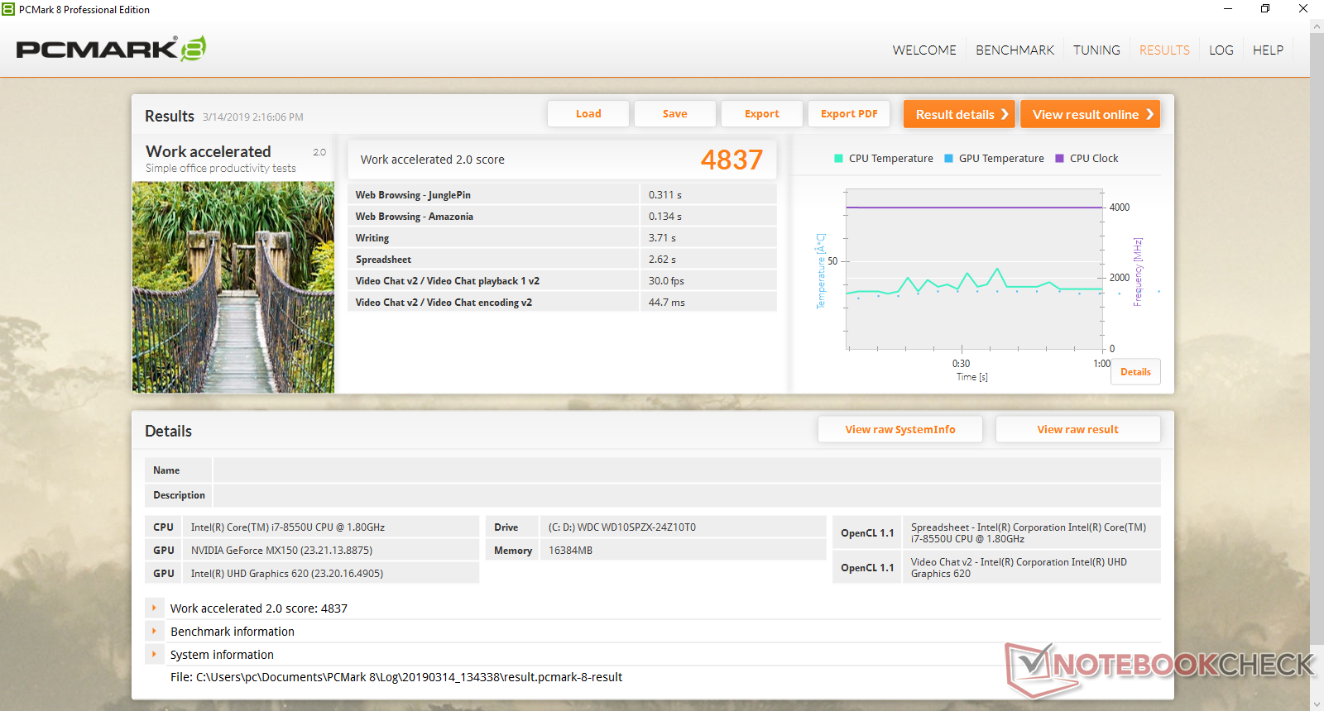The width and height of the screenshot is (1324, 711).
Task: Click the Writing result row
Action: [563, 238]
